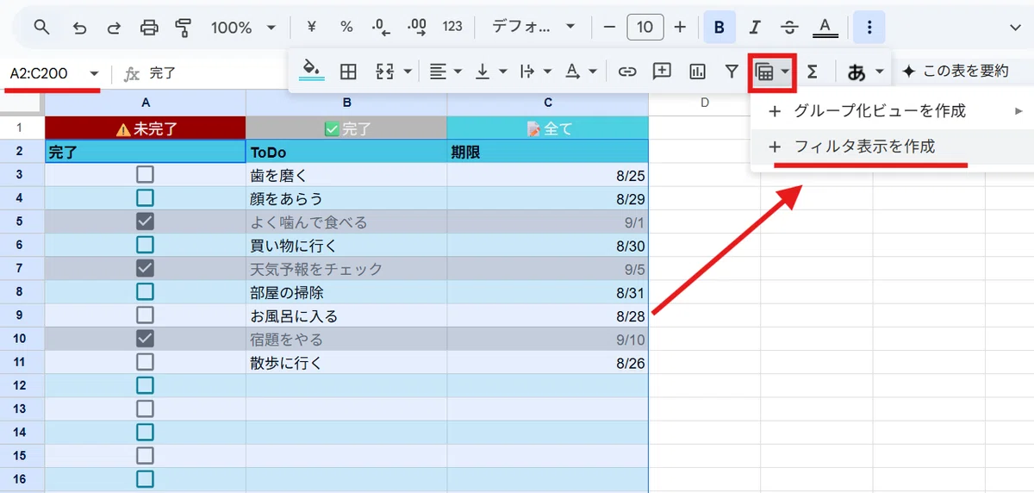Viewport: 1034px width, 493px height.
Task: Click the 全て cell in row 1
Action: tap(548, 128)
